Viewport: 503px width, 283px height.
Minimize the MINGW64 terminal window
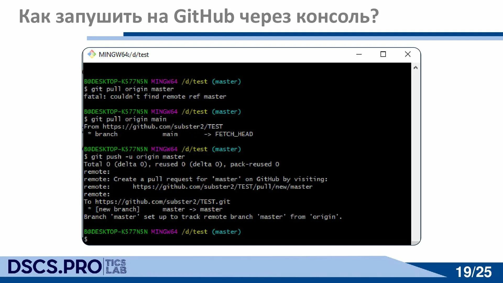[359, 54]
